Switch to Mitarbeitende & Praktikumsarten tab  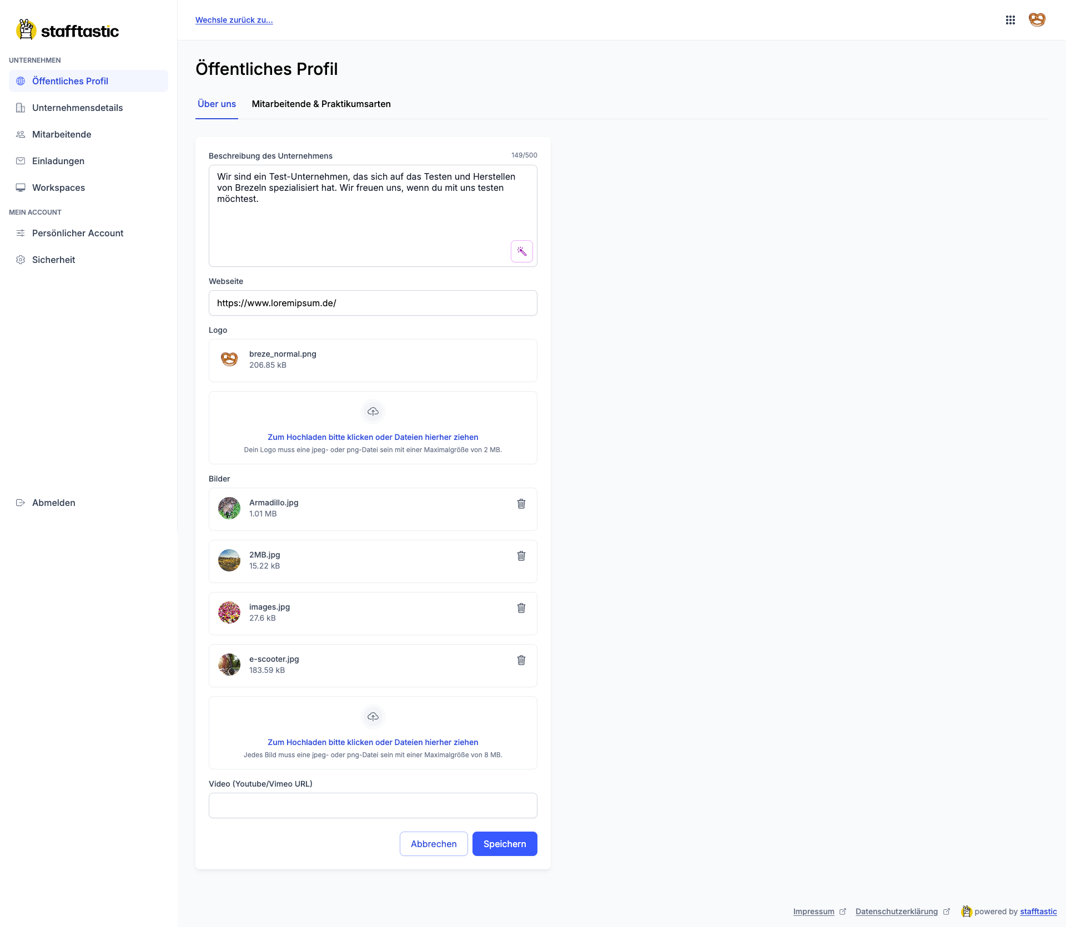click(x=321, y=104)
